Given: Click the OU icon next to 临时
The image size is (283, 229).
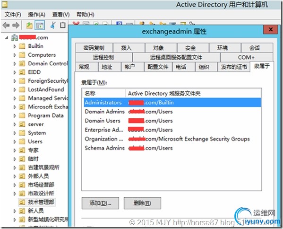Looking at the screenshot, I should click(x=22, y=159).
